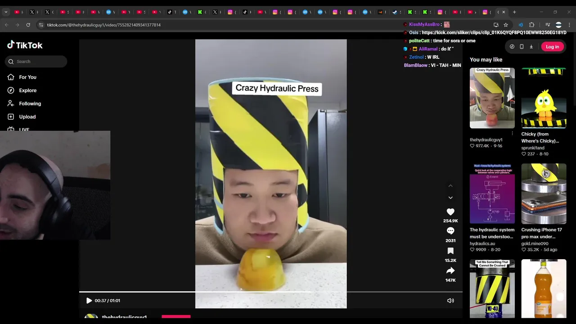Click 'Chicky (from Where's Chicky)...' title
The width and height of the screenshot is (576, 324).
coord(540,138)
